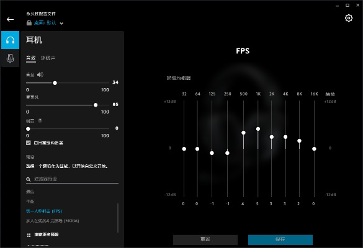The height and width of the screenshot is (248, 363).
Task: Click the magnifier icon in preset search
Action: pos(29,179)
